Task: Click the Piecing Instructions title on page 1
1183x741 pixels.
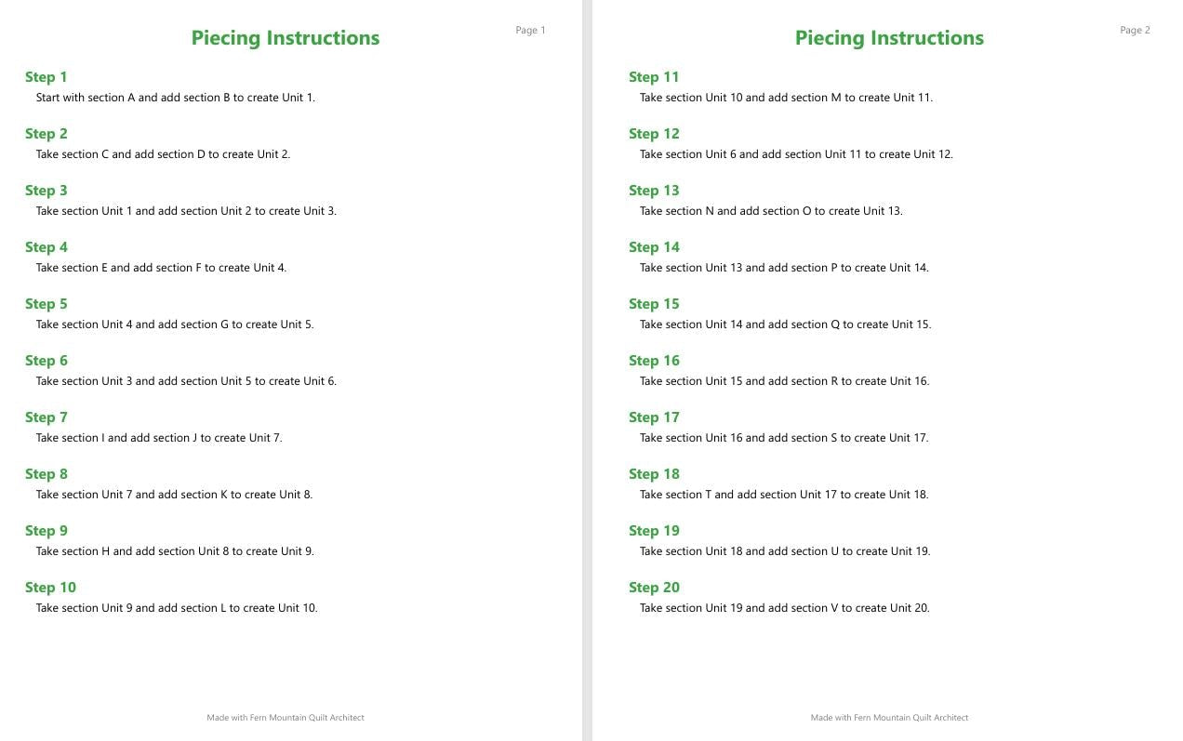Action: pos(286,38)
